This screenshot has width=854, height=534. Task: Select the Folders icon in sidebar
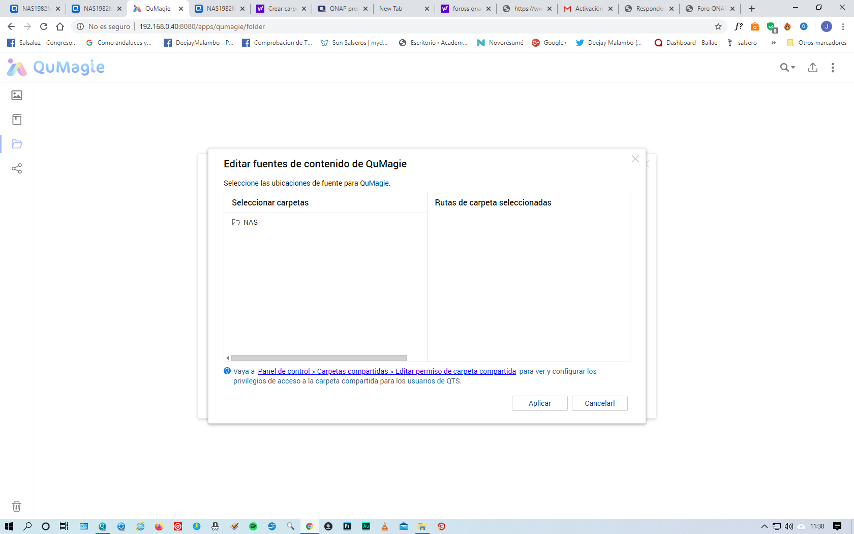click(x=17, y=144)
